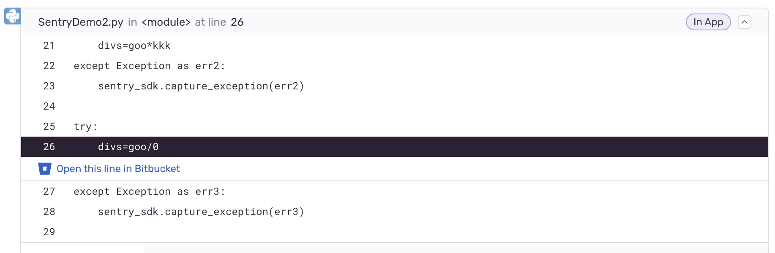775x253 pixels.
Task: Click the Python logo icon
Action: [x=13, y=16]
